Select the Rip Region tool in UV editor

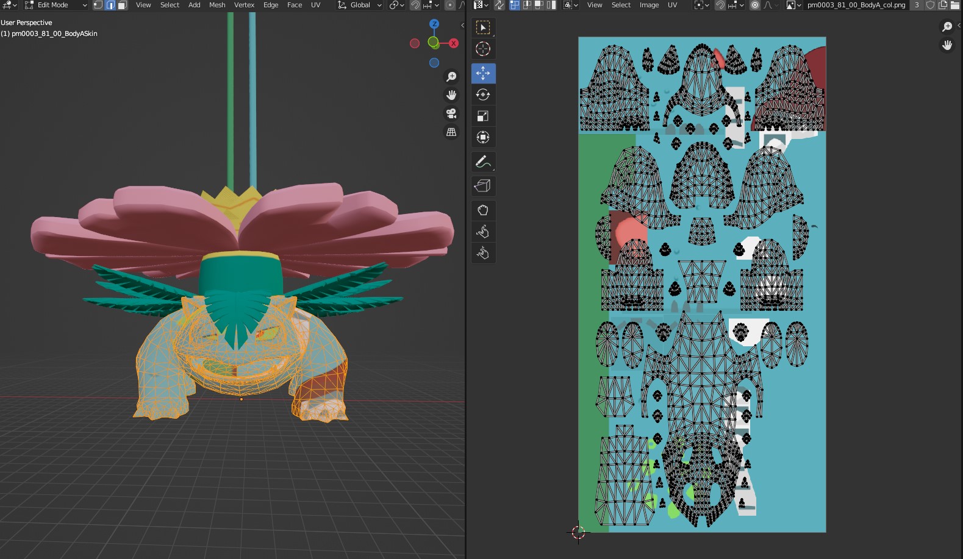pos(483,186)
